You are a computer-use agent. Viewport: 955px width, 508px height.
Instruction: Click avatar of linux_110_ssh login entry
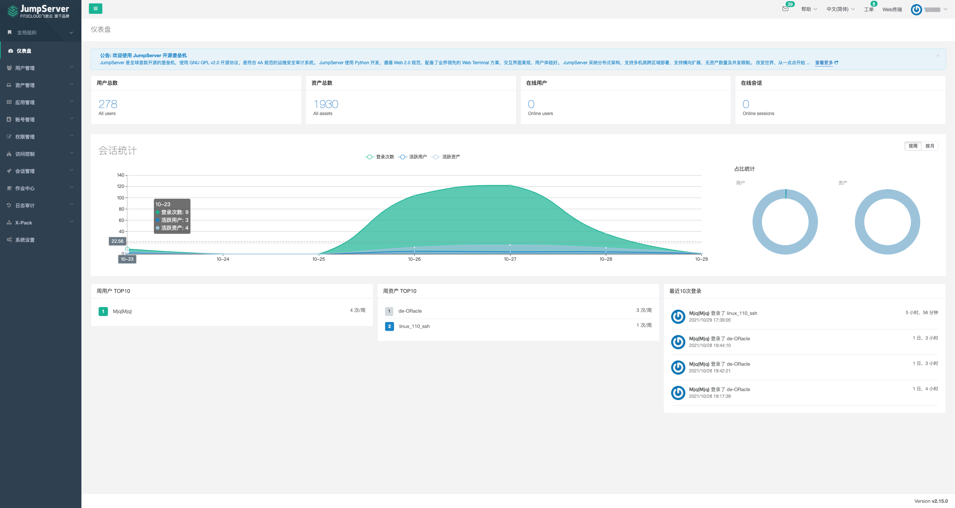coord(678,316)
